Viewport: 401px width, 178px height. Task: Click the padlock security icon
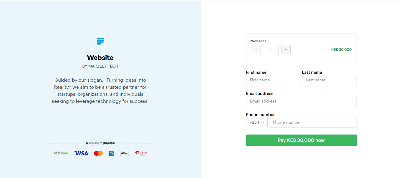[x=87, y=143]
